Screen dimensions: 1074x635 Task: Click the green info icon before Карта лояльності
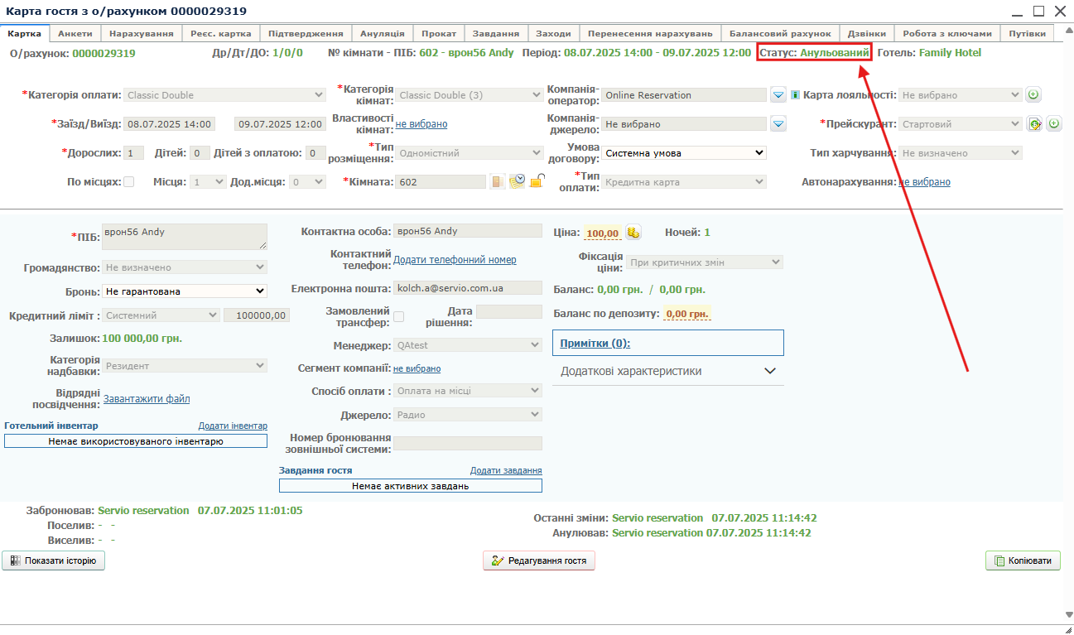point(795,95)
